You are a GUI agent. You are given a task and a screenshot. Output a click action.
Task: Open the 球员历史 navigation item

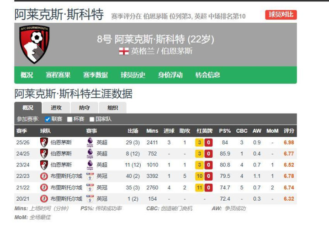(133, 75)
